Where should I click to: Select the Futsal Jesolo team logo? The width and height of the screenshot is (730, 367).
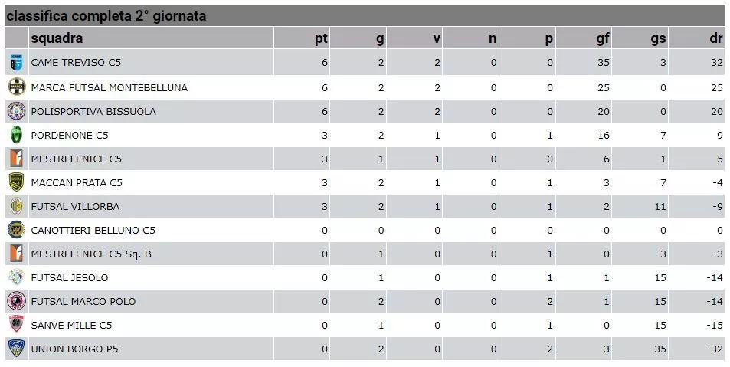16,277
